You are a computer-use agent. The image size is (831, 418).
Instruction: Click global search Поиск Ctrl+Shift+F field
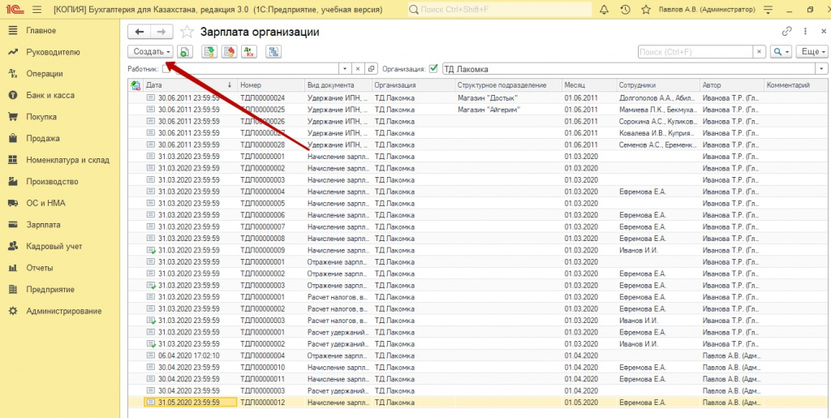(x=500, y=10)
